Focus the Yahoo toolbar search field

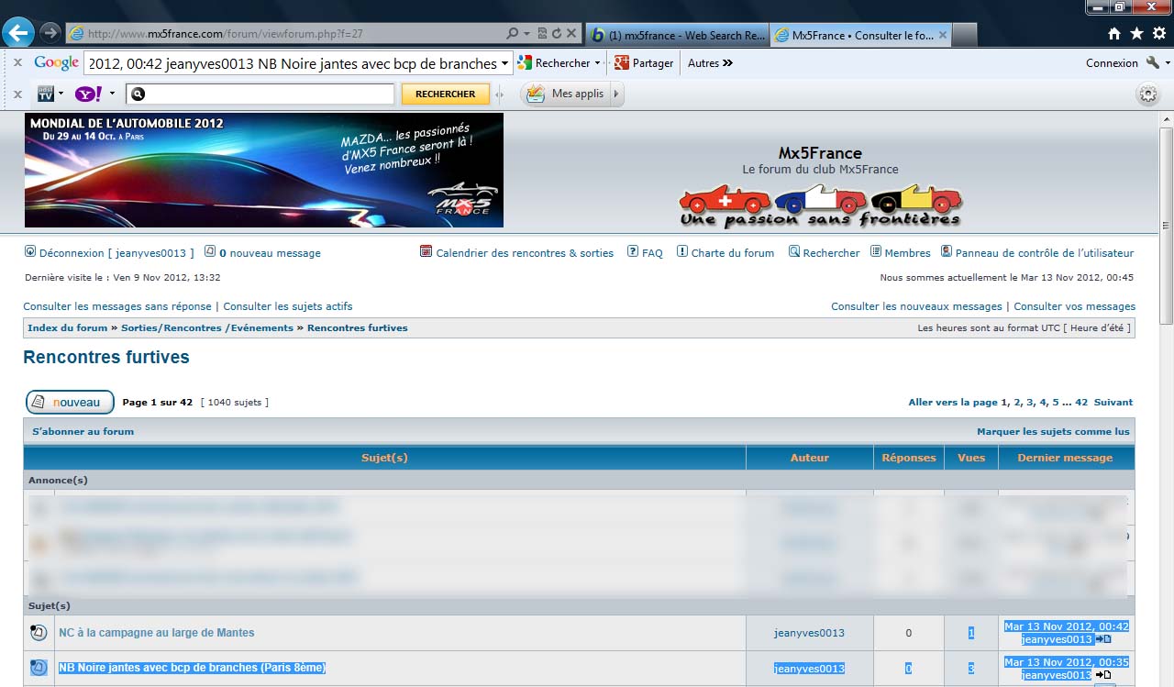pos(260,94)
